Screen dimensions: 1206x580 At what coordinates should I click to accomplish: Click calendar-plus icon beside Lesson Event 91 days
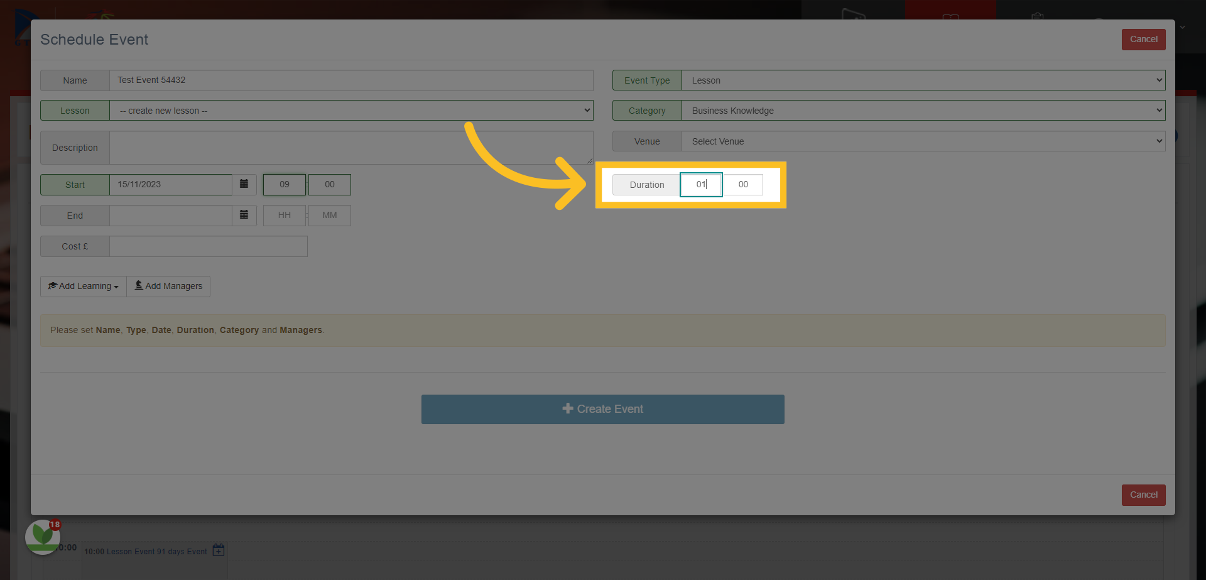coord(219,550)
